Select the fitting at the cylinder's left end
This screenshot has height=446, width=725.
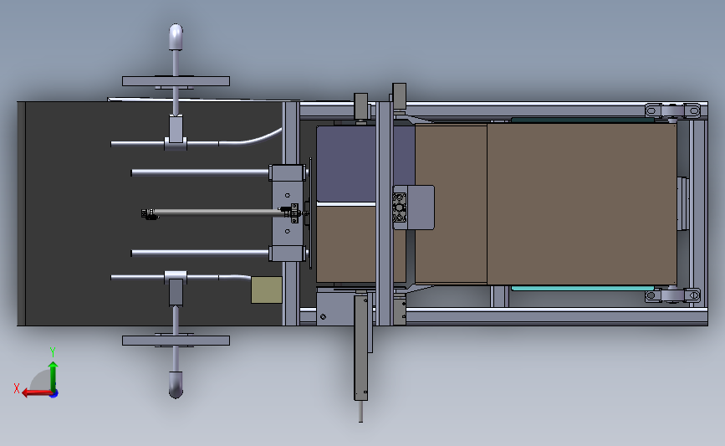click(149, 214)
